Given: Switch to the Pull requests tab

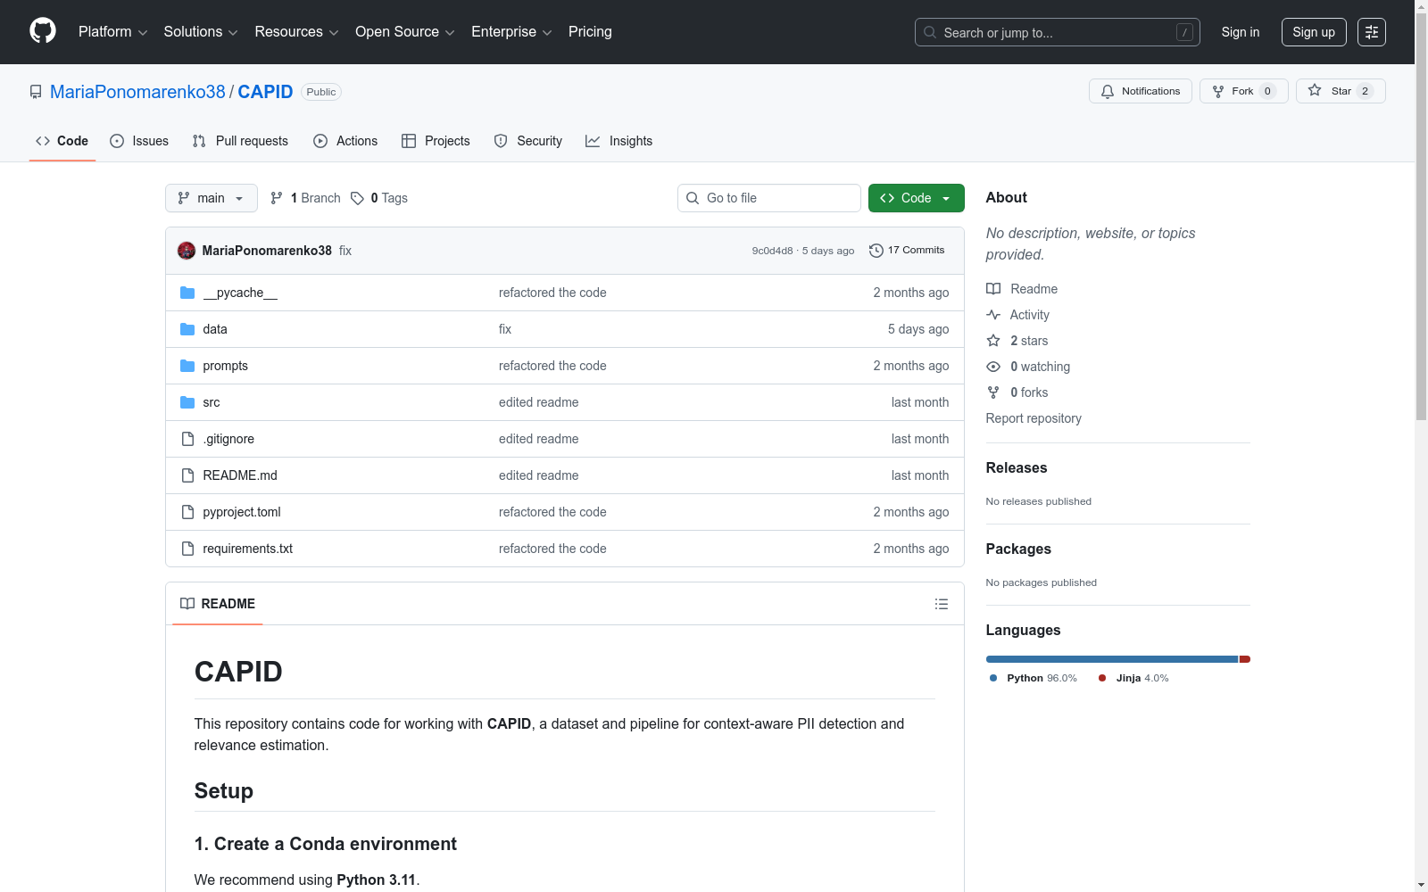Looking at the screenshot, I should point(240,141).
